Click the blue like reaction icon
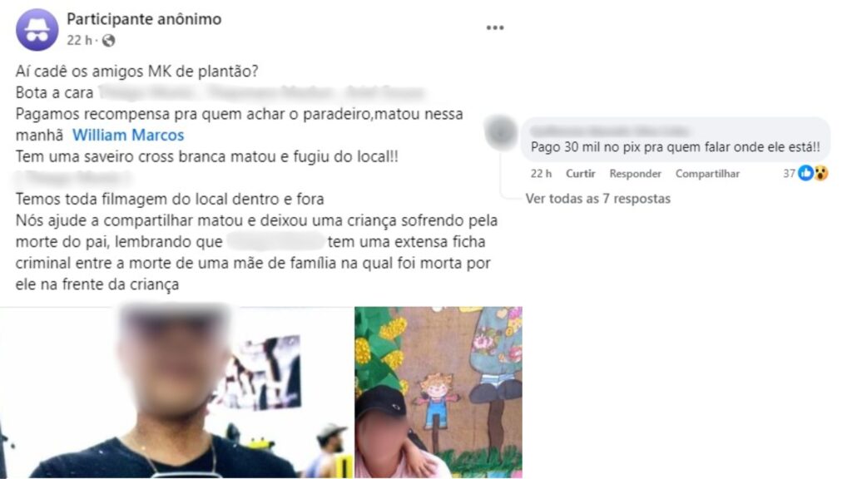 [x=805, y=173]
